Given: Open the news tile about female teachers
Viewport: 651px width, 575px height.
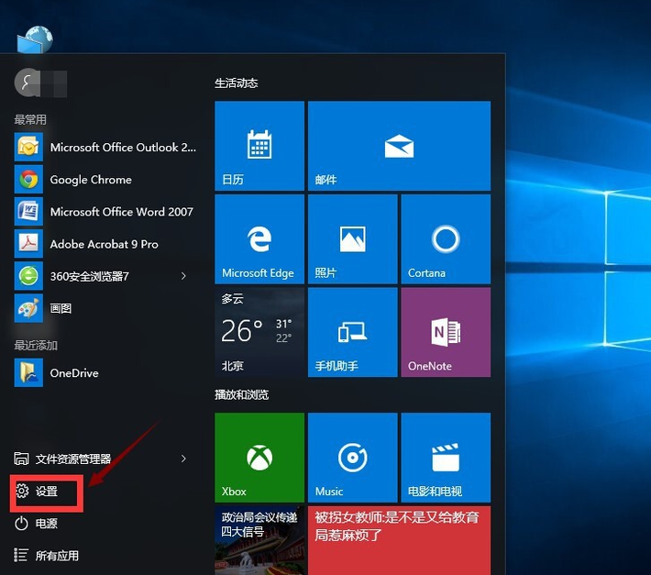Looking at the screenshot, I should pos(399,539).
